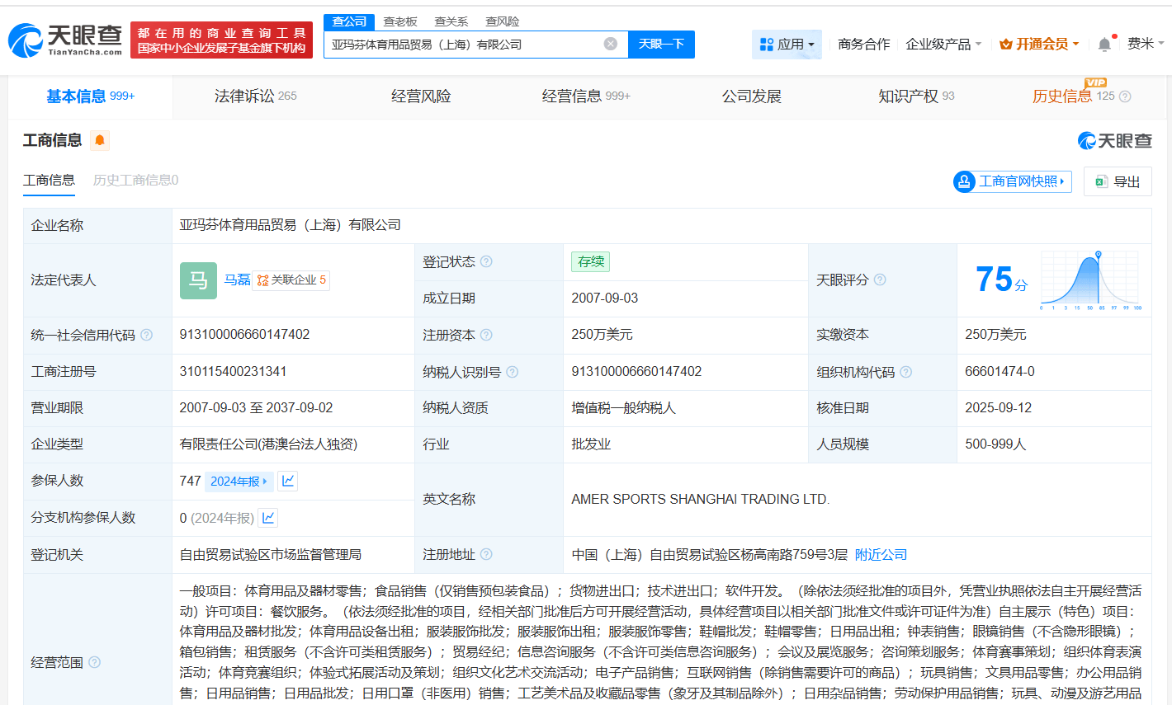Open the 附近公司 link
The width and height of the screenshot is (1172, 705).
tap(880, 554)
